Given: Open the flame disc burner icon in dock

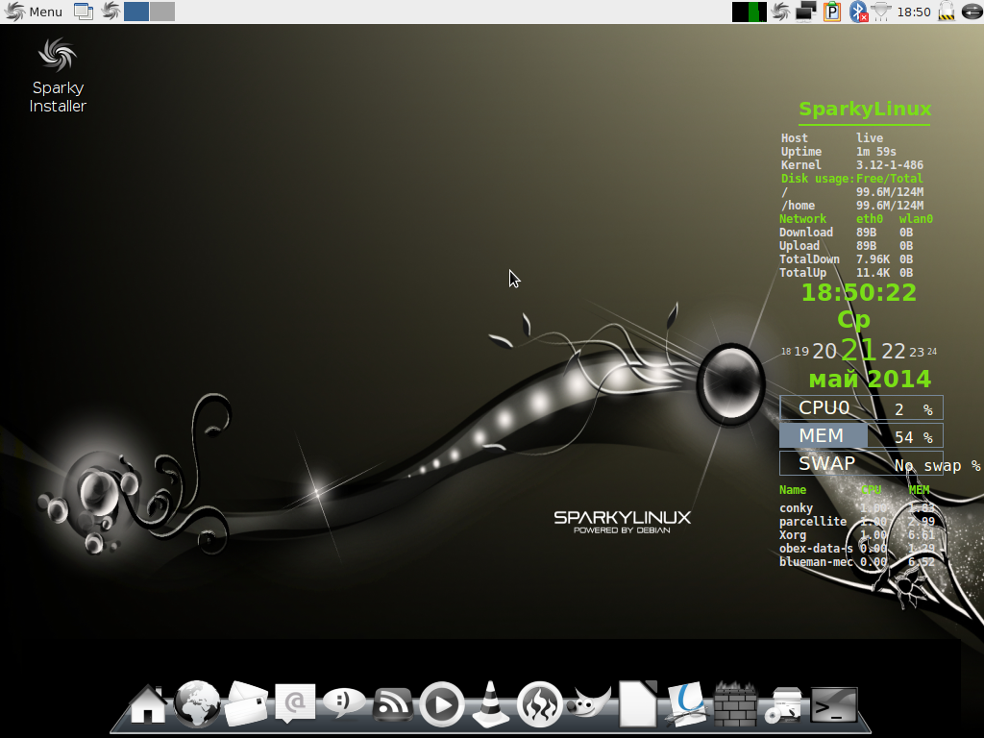Looking at the screenshot, I should [540, 704].
